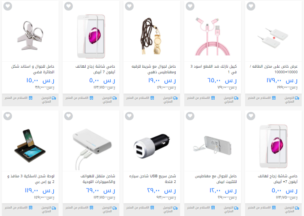Open the wireless charging board product photo
This screenshot has width=304, height=216.
[x=30, y=145]
